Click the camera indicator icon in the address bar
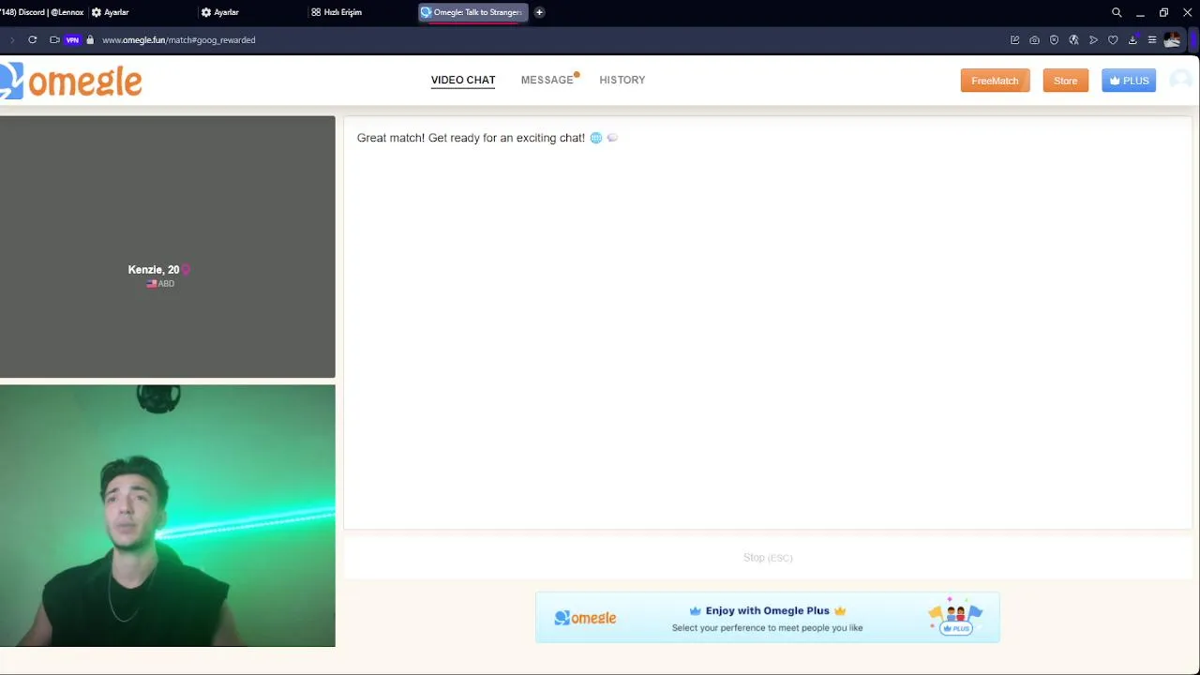 point(54,39)
